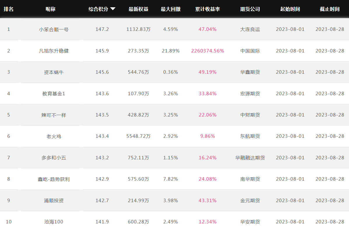Select return rate 43.31%
This screenshot has height=231, width=349.
(207, 201)
